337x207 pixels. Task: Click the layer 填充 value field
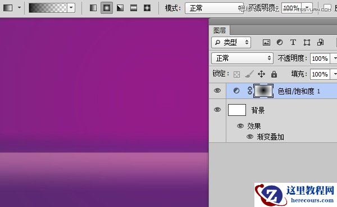coord(320,74)
